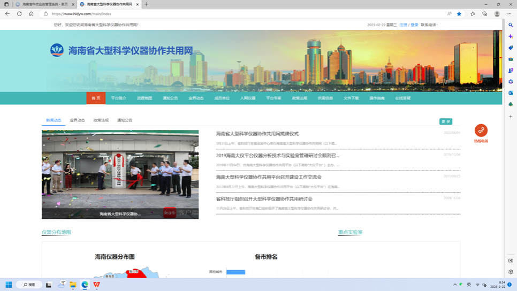Go to browser home page icon

pos(31,14)
